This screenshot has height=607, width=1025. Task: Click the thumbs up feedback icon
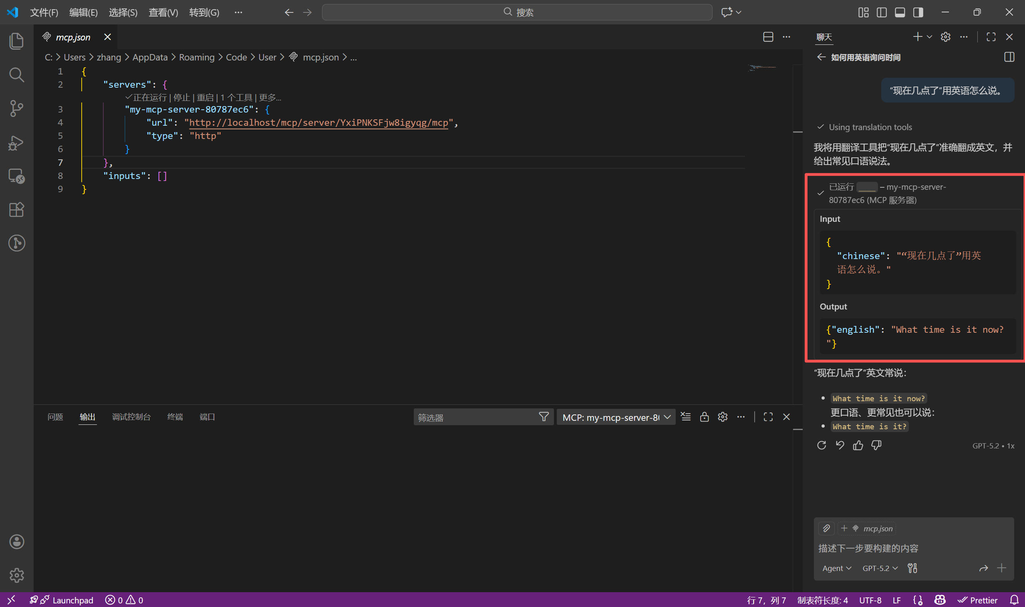pos(858,445)
